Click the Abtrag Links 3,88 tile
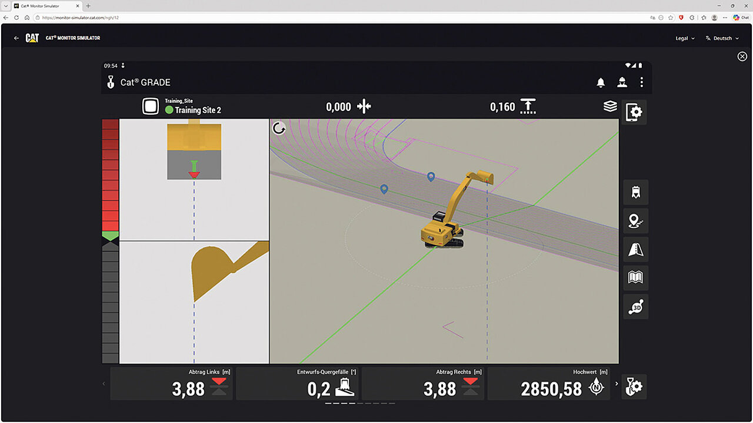The width and height of the screenshot is (753, 423). click(172, 384)
